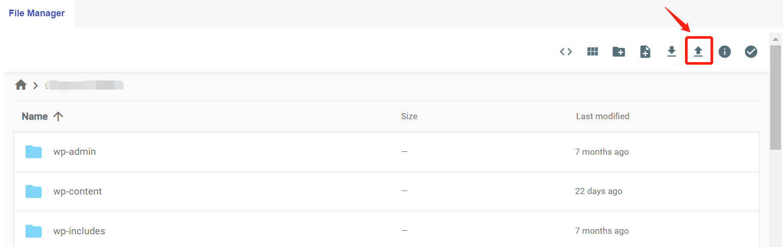This screenshot has width=783, height=247.
Task: Click the select-multiple checkmark icon
Action: pyautogui.click(x=751, y=51)
